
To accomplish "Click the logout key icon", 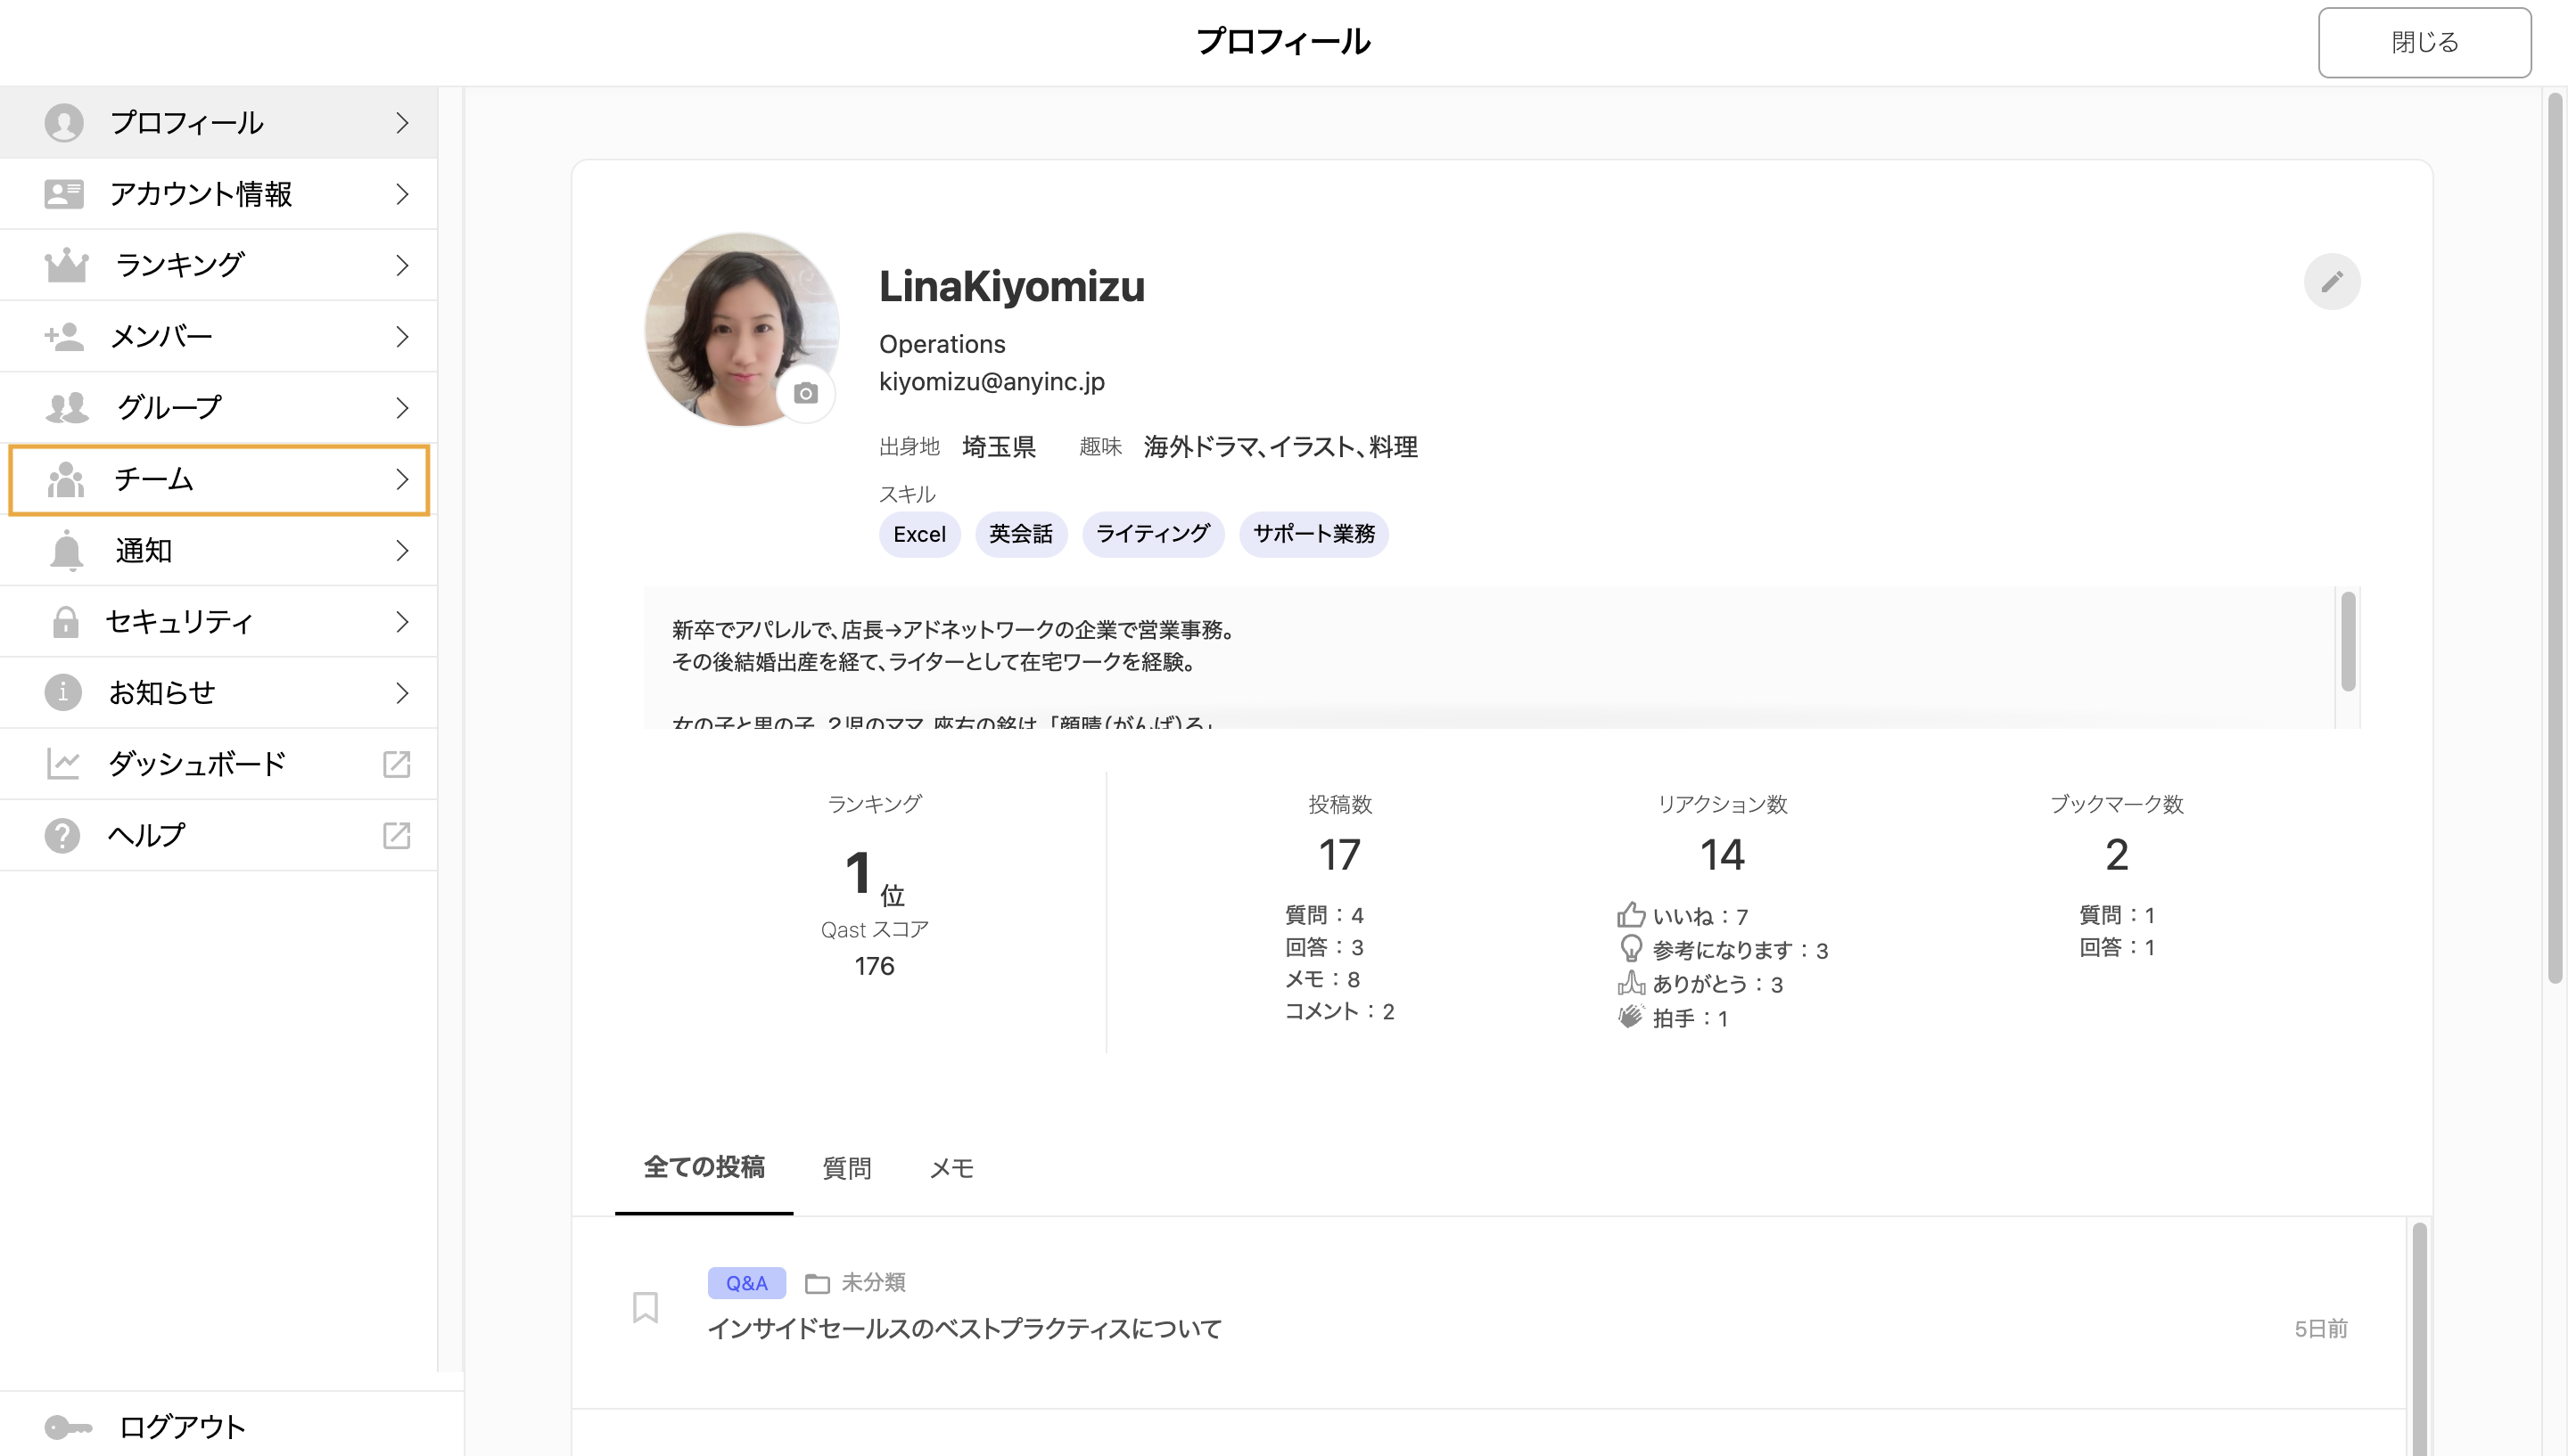I will (68, 1426).
